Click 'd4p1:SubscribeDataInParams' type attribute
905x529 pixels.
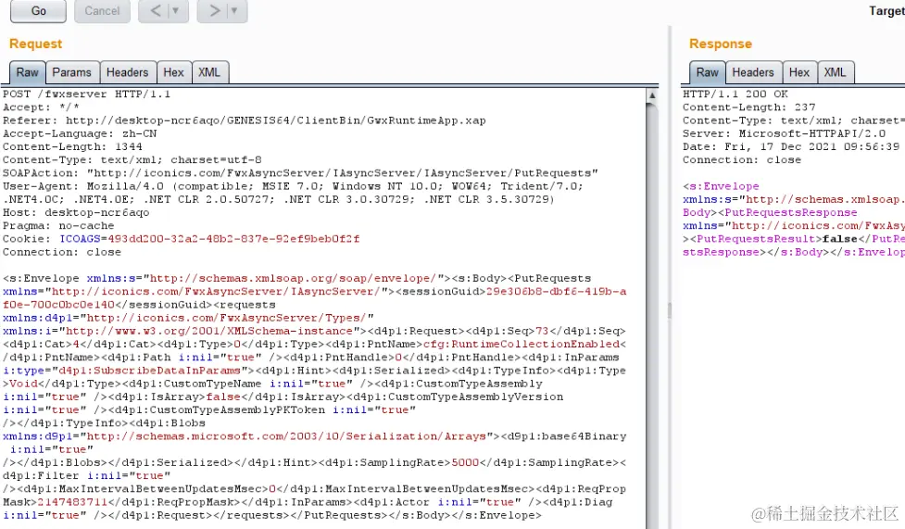click(x=149, y=371)
